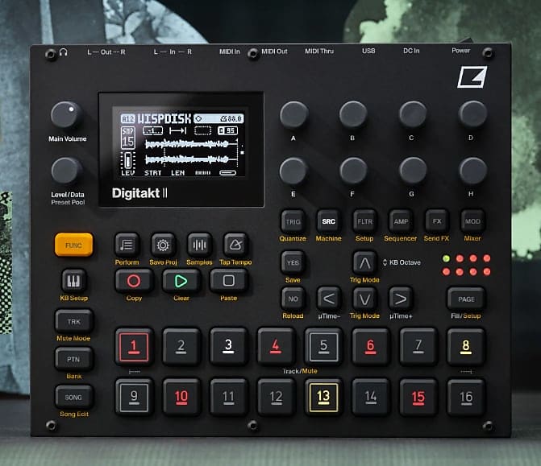This screenshot has height=466, width=541.
Task: Toggle track key 1
Action: pyautogui.click(x=134, y=347)
